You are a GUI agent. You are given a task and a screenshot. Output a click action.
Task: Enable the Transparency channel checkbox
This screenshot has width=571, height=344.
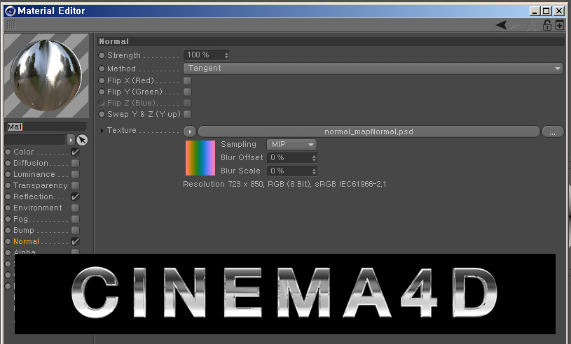coord(76,185)
